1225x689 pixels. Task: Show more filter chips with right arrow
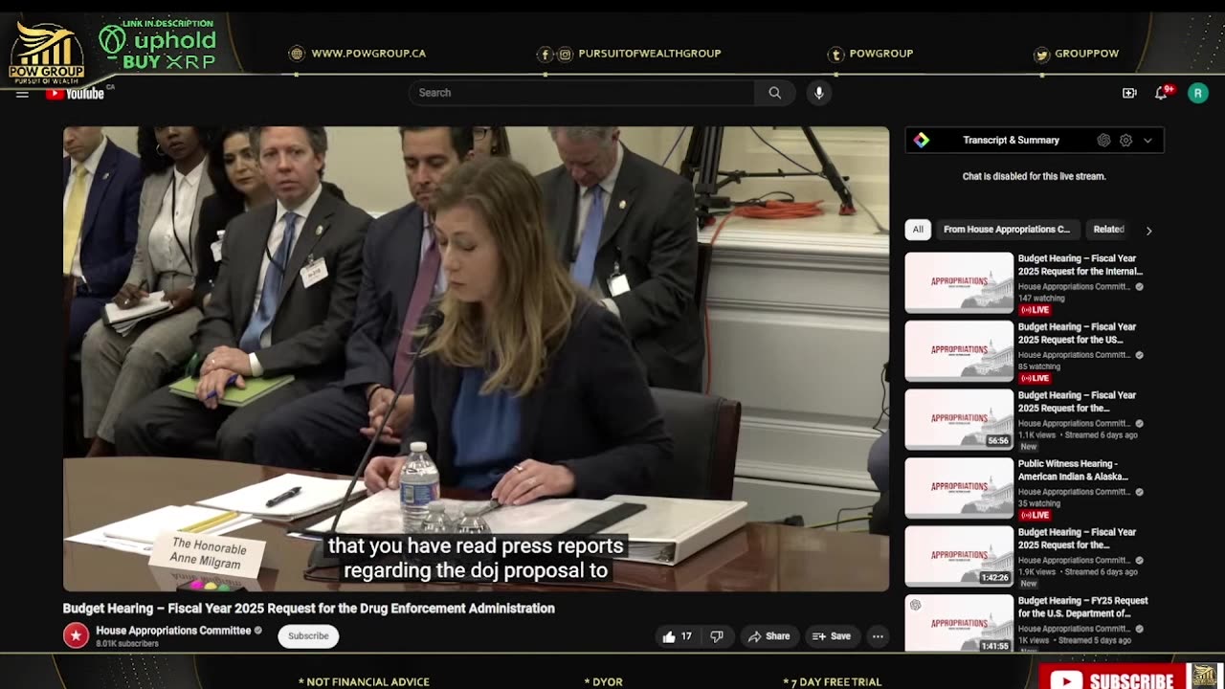point(1148,230)
